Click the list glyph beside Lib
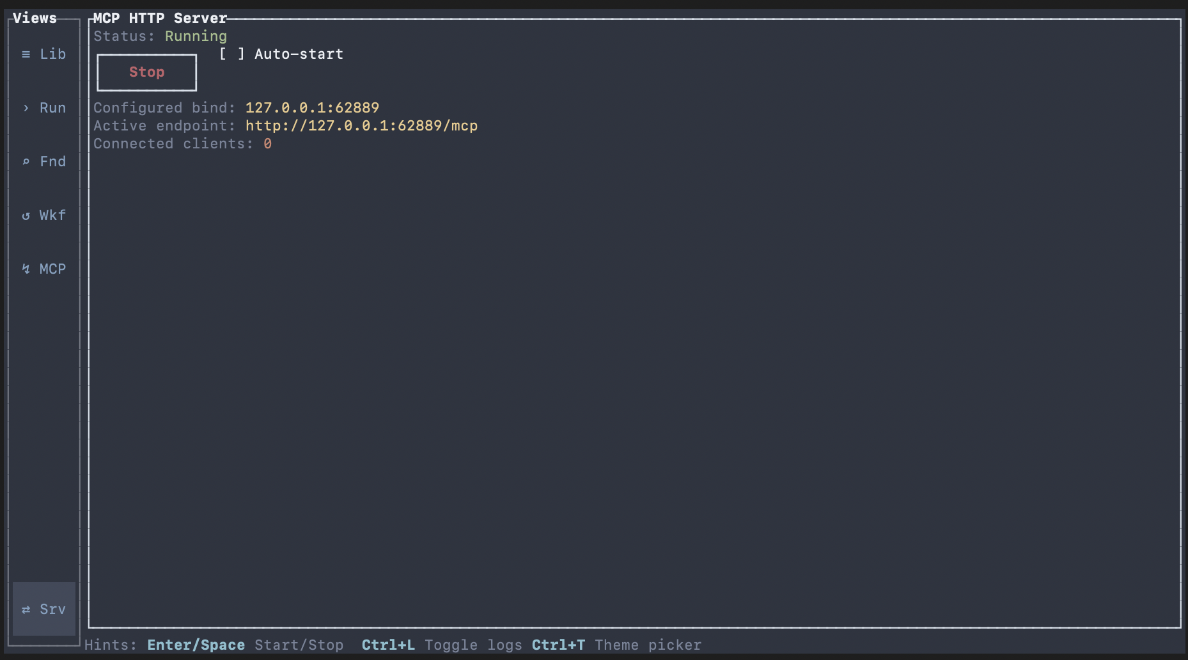Screen dimensions: 1188x660 [26, 54]
